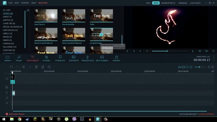Image resolution: width=217 pixels, height=122 pixels.
Task: Open the Overlays tab
Action: 60,58
